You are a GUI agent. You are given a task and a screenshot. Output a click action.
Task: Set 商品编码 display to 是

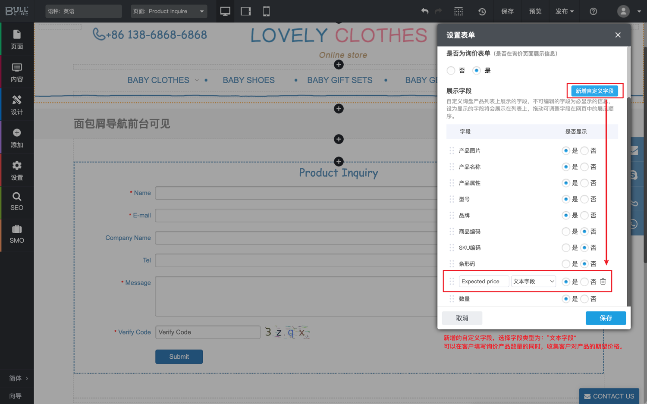565,232
